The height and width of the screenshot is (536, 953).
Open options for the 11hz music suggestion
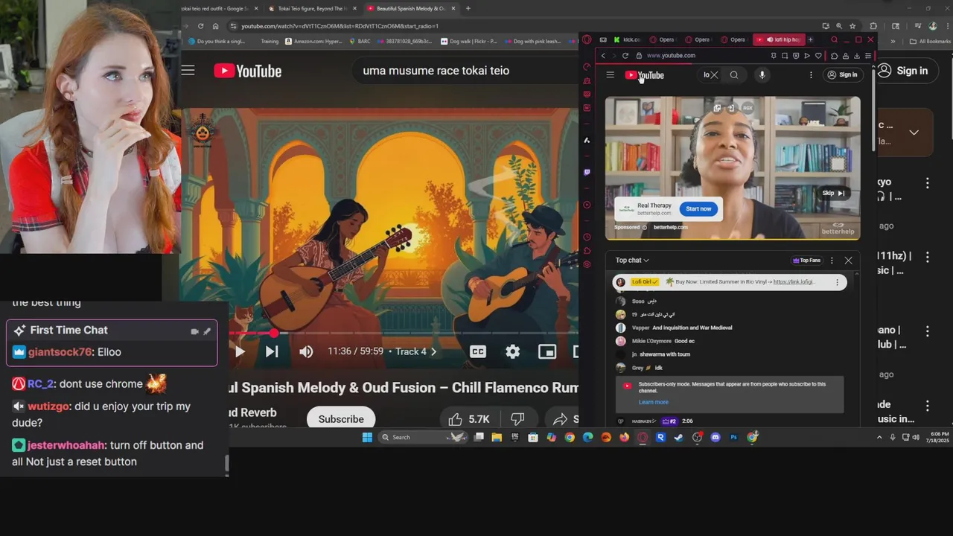pyautogui.click(x=927, y=257)
